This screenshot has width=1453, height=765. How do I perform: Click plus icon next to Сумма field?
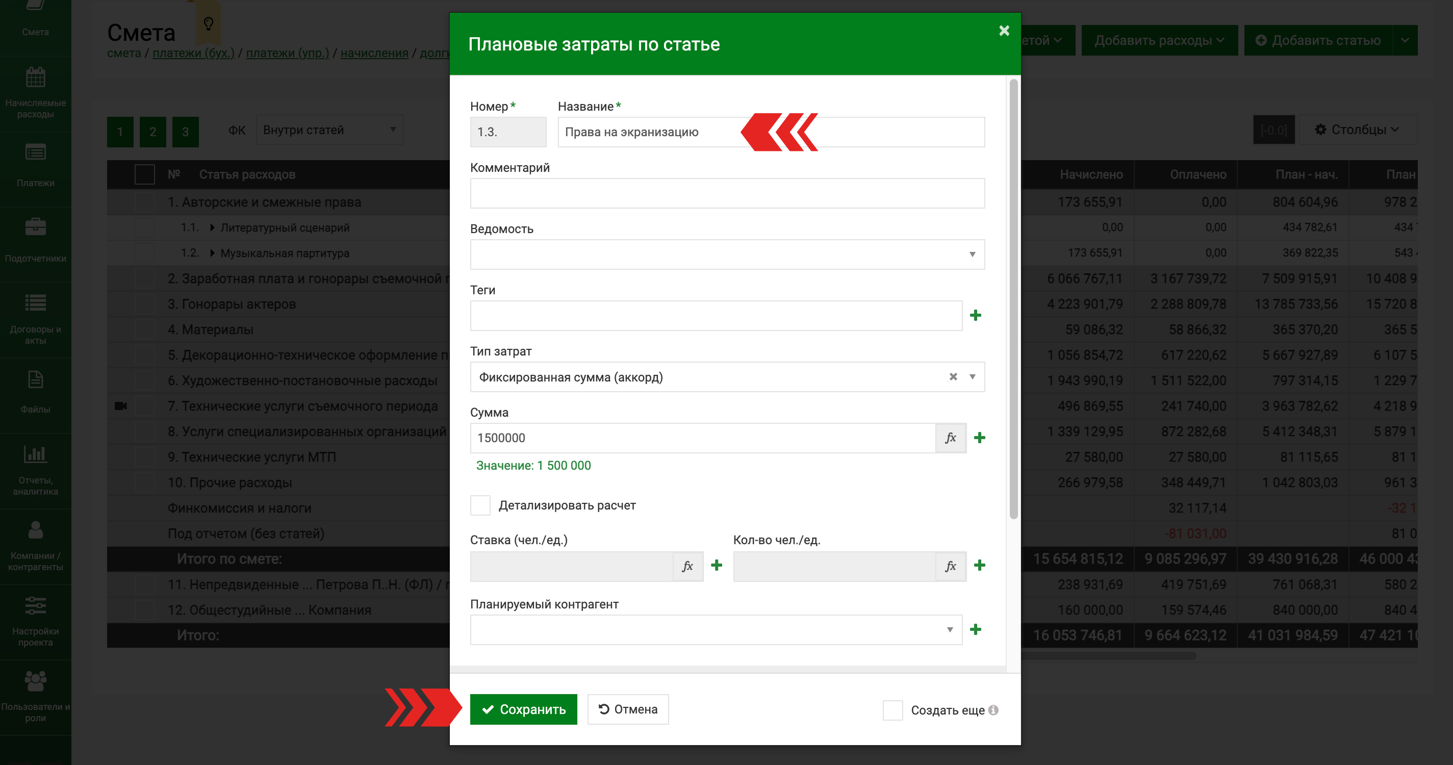coord(980,438)
